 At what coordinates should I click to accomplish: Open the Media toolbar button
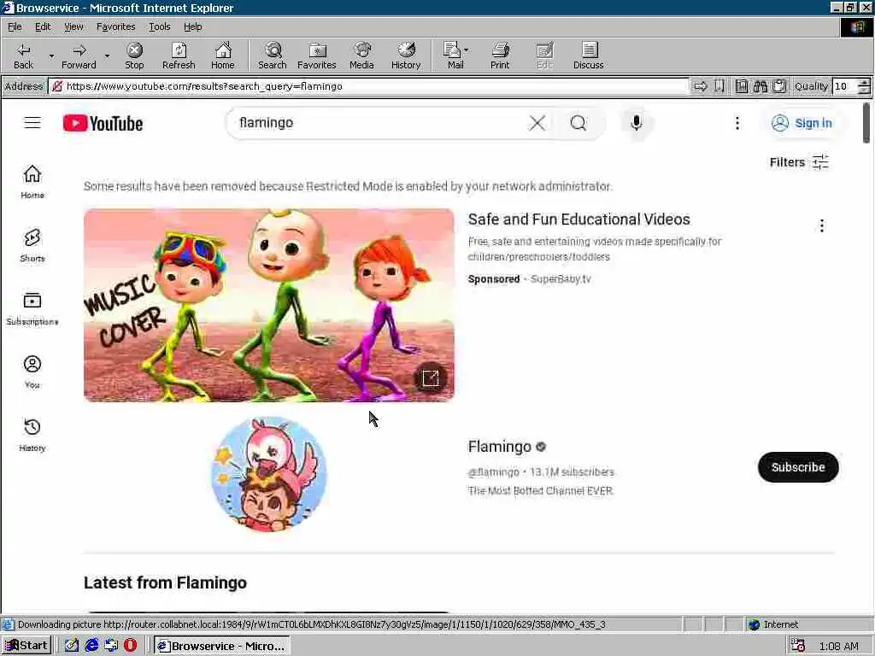(361, 56)
